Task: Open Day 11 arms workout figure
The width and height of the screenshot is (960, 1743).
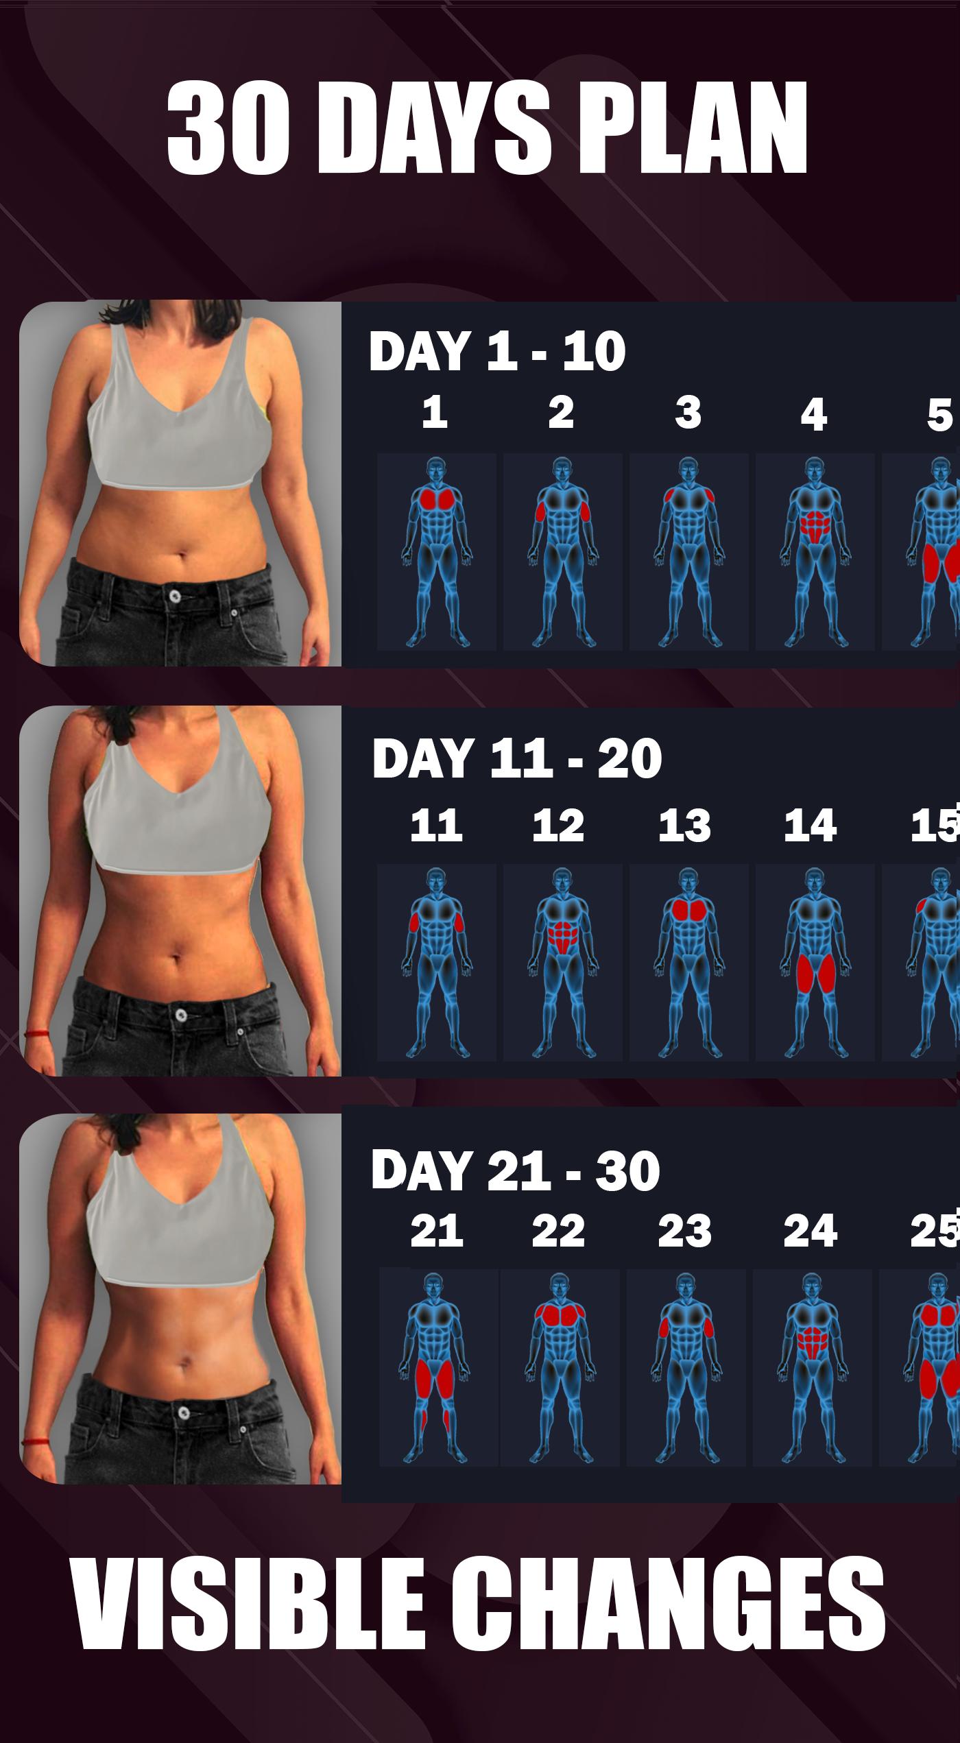Action: [436, 963]
